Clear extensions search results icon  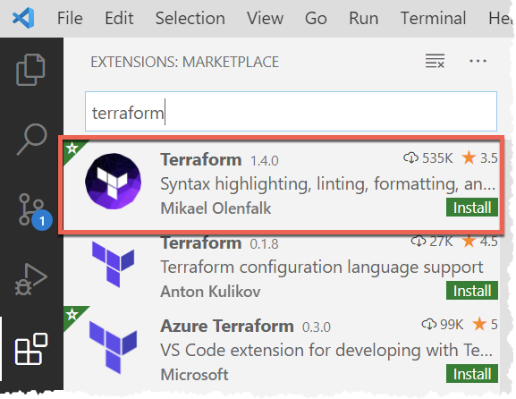tap(435, 61)
